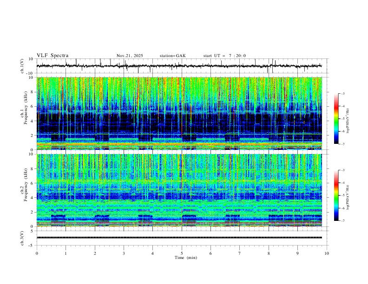Click the upper color bar's "log(PSD)(V²/Hz)" label
368x284 pixels.
tap(348, 121)
